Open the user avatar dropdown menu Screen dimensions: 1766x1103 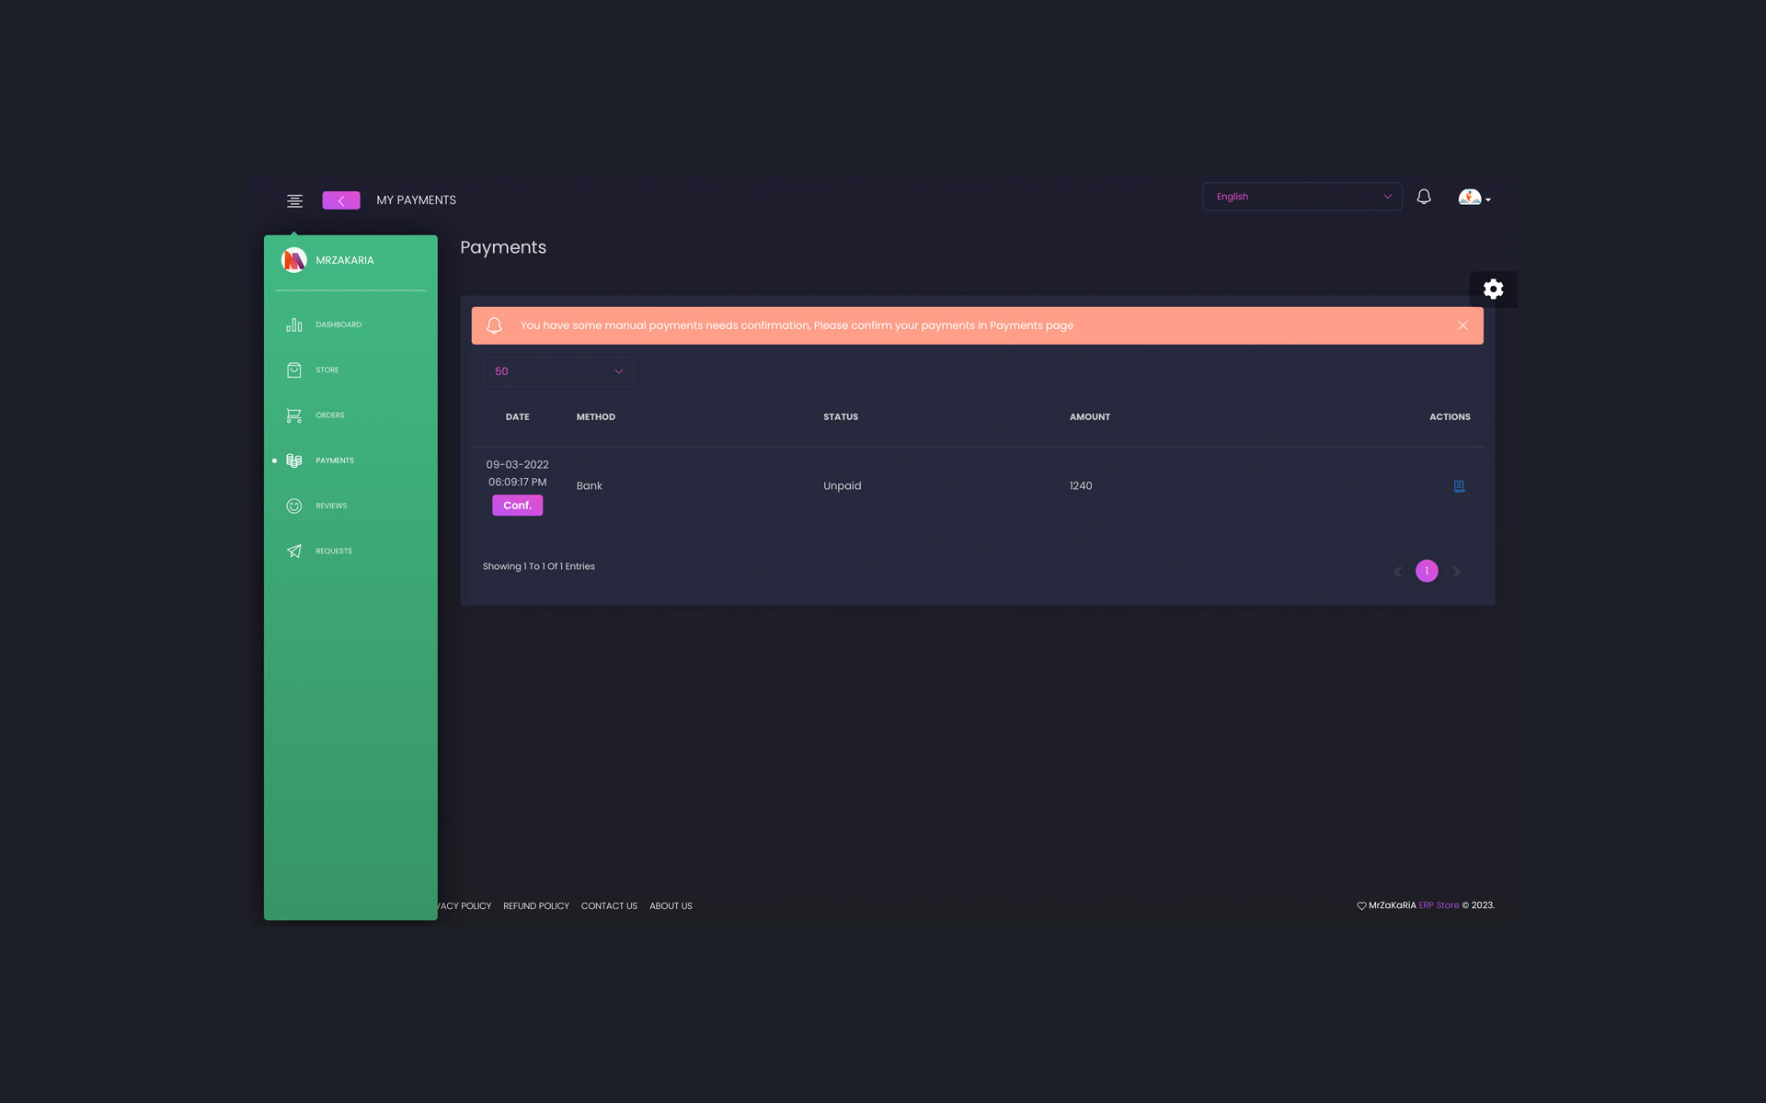point(1473,197)
